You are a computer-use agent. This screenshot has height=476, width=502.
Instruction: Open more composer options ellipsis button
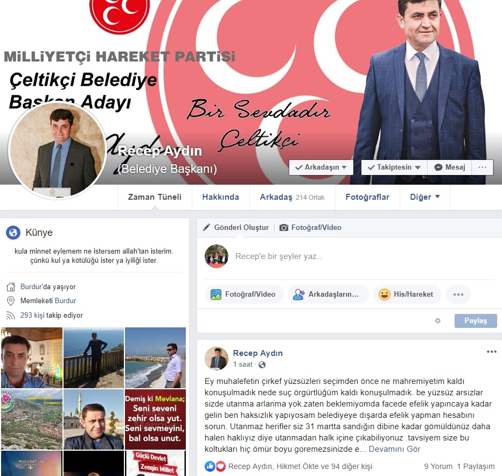coord(458,294)
